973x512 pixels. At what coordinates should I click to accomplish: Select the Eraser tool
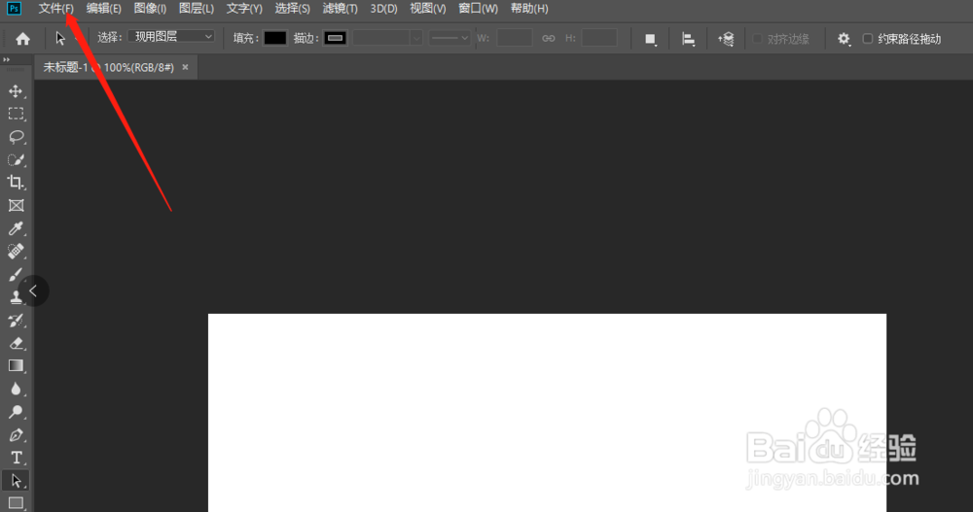point(16,343)
